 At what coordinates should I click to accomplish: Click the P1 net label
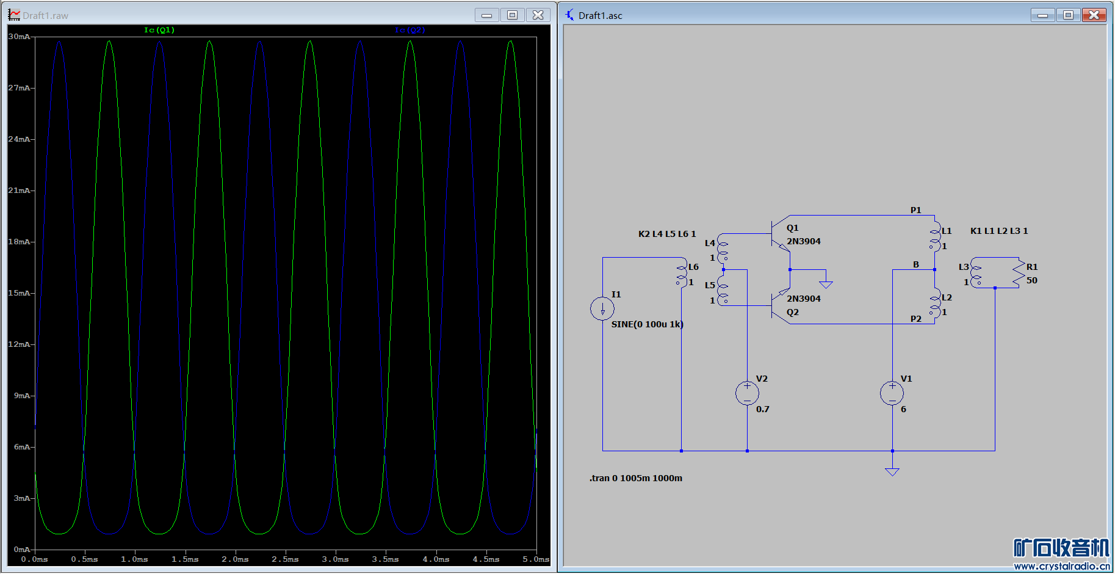(x=915, y=210)
